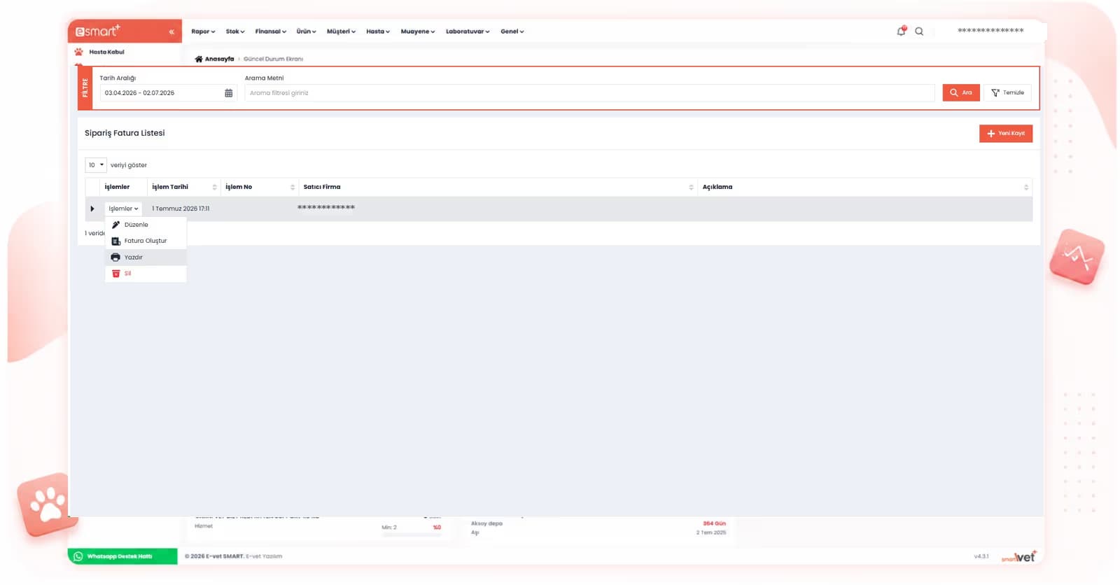
Task: Select Sil in the İşlemler menu
Action: click(x=146, y=274)
